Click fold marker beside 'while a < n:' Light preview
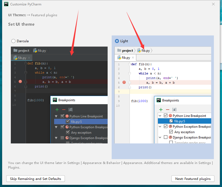 130,73
